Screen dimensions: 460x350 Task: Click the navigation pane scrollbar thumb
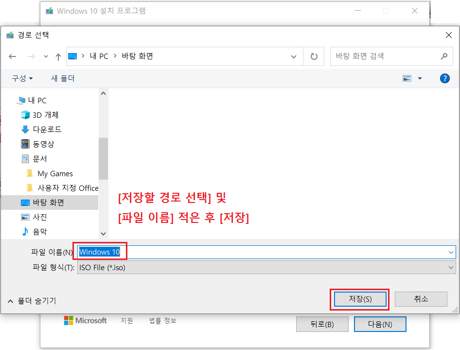click(103, 159)
